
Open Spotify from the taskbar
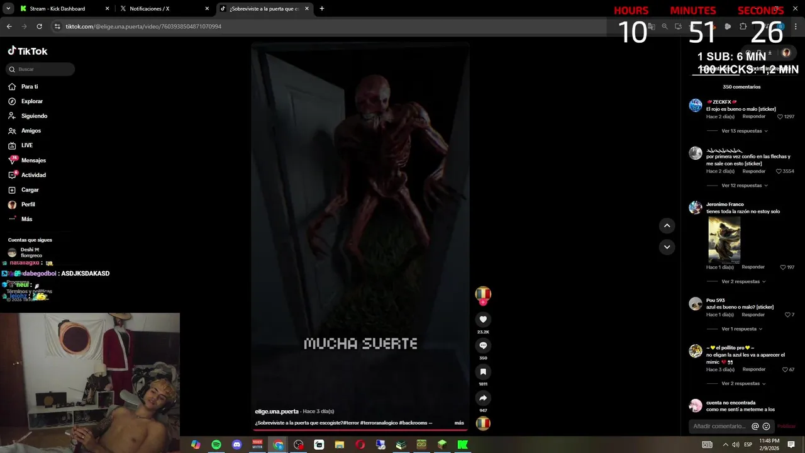216,445
